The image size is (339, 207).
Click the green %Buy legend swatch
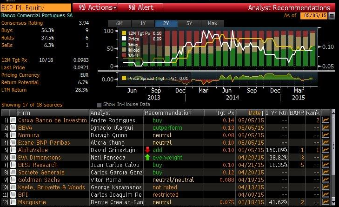124,44
